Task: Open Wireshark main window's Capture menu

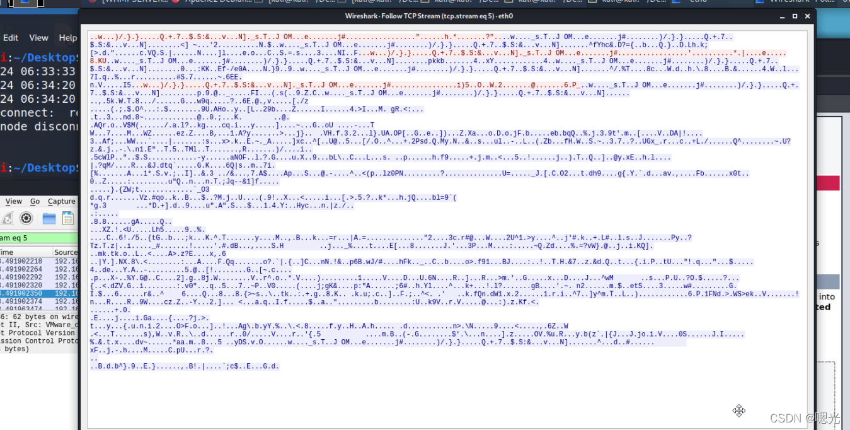Action: tap(62, 201)
